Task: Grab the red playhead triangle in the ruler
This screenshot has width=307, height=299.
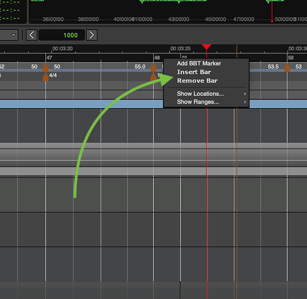Action: [x=206, y=47]
